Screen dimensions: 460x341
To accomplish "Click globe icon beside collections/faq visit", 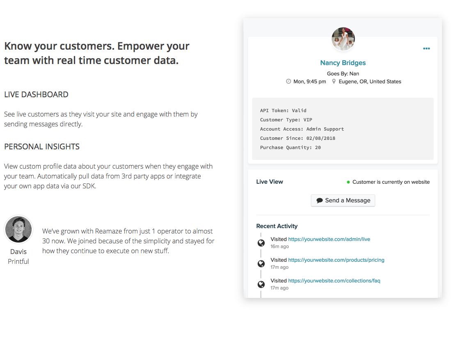I will 261,284.
